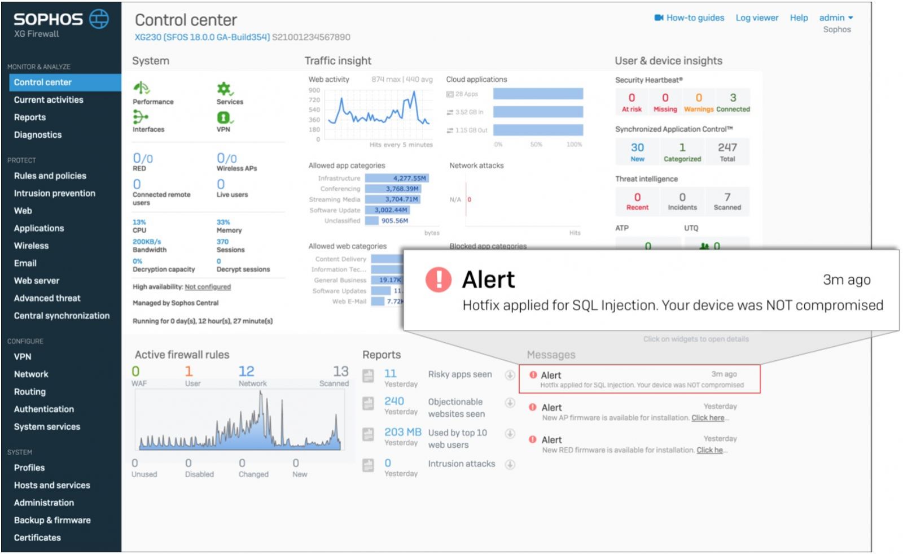Open Applications in the sidebar
The height and width of the screenshot is (554, 903).
click(x=39, y=229)
